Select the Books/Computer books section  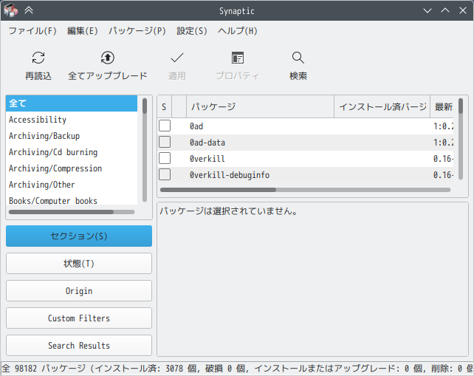72,200
